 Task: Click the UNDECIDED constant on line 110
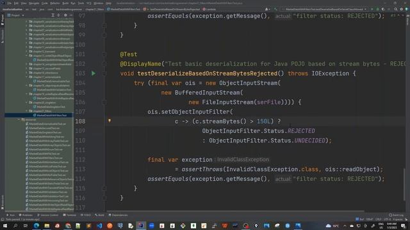310,141
